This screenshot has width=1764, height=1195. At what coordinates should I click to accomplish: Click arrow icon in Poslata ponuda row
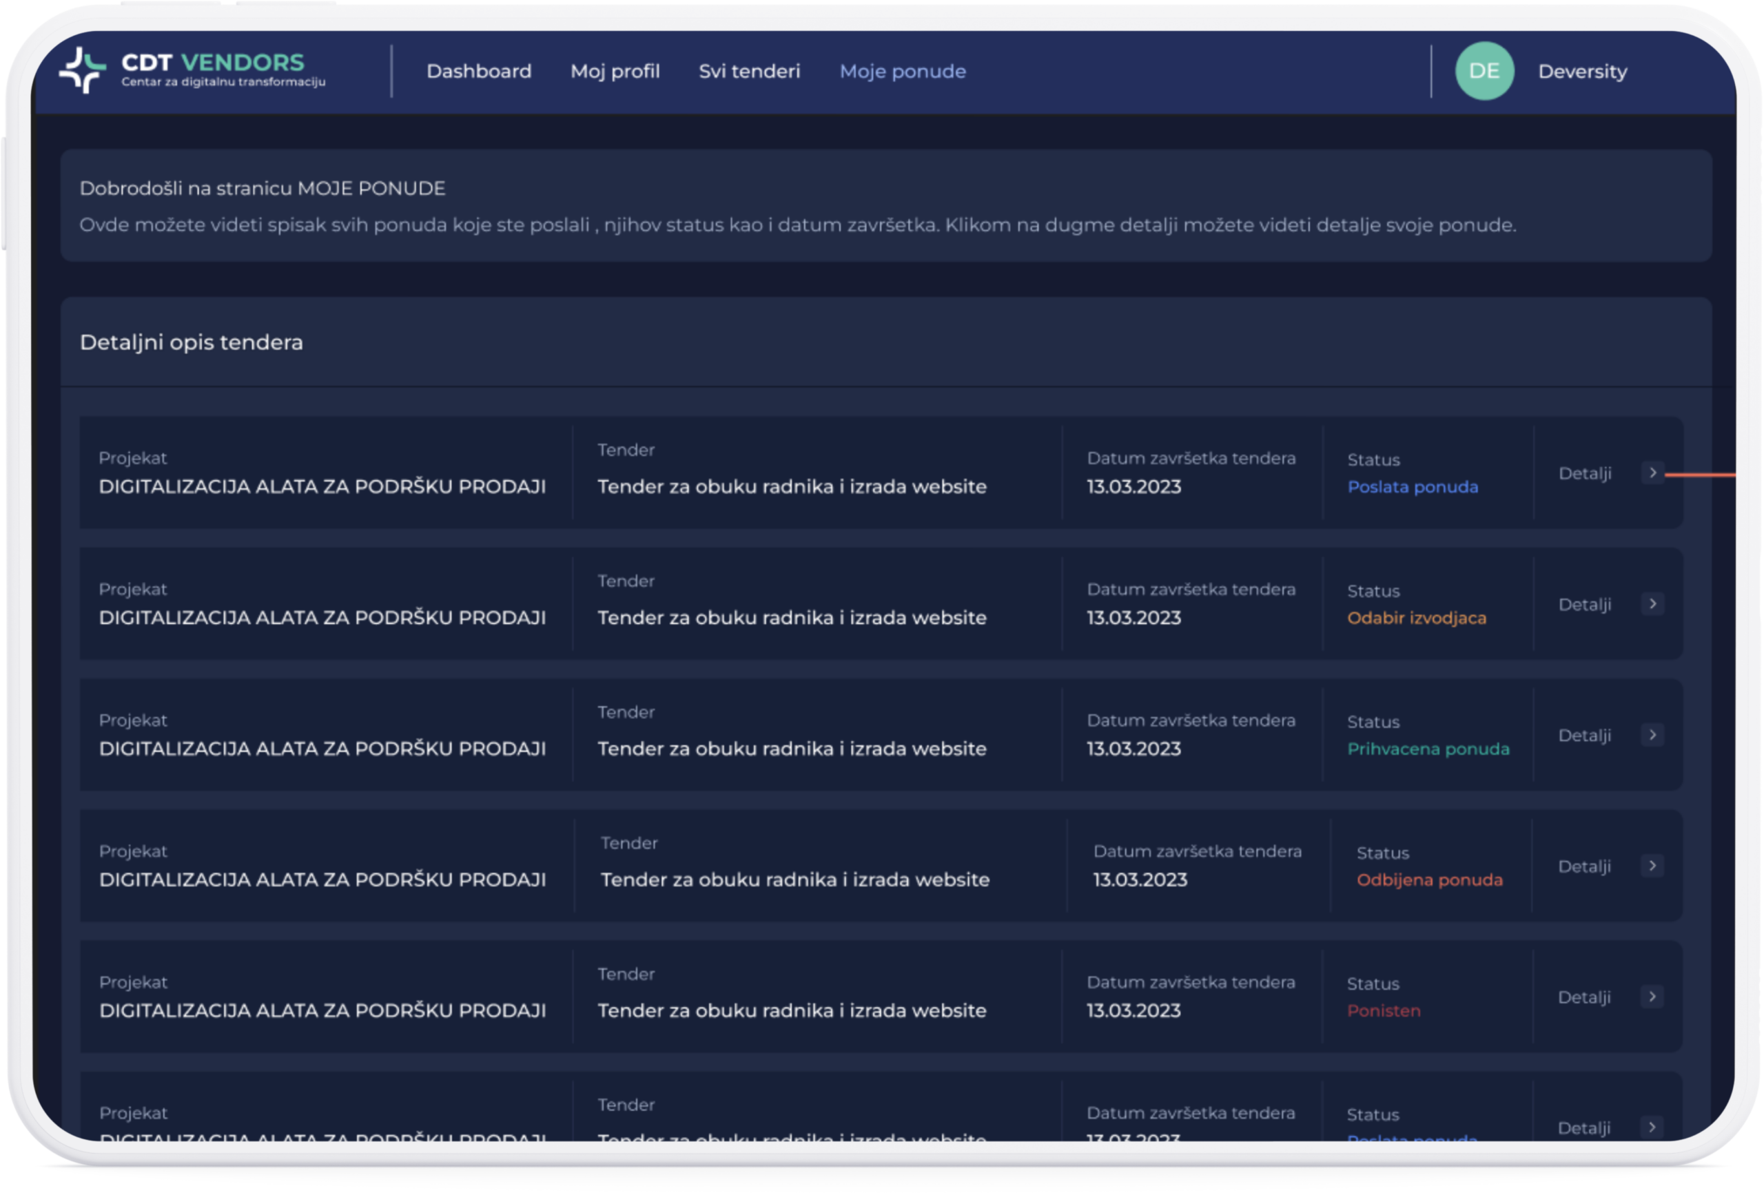point(1652,472)
